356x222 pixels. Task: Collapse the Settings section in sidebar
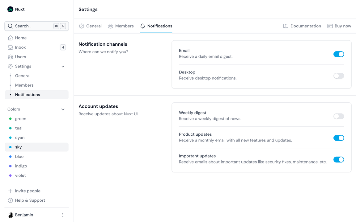coord(63,66)
